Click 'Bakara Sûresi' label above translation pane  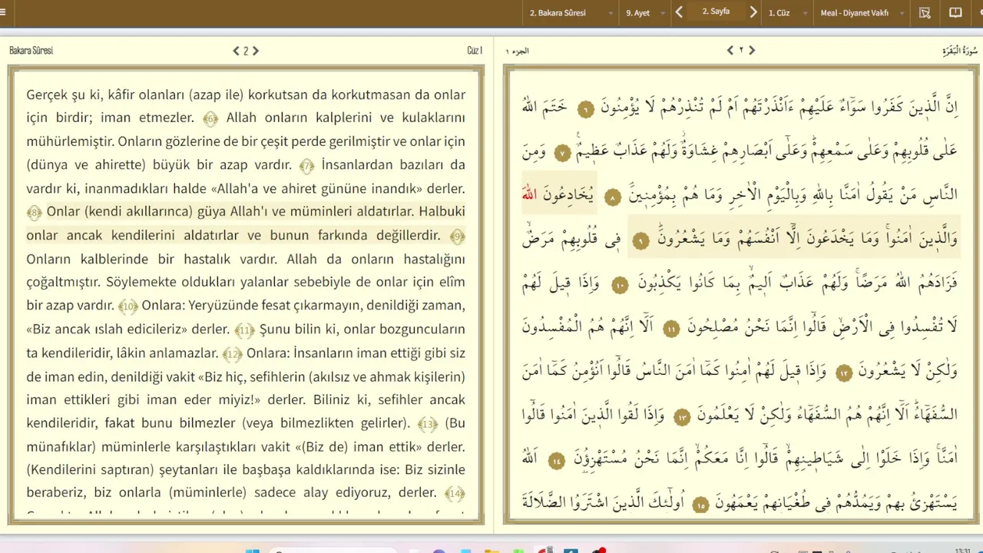point(31,51)
